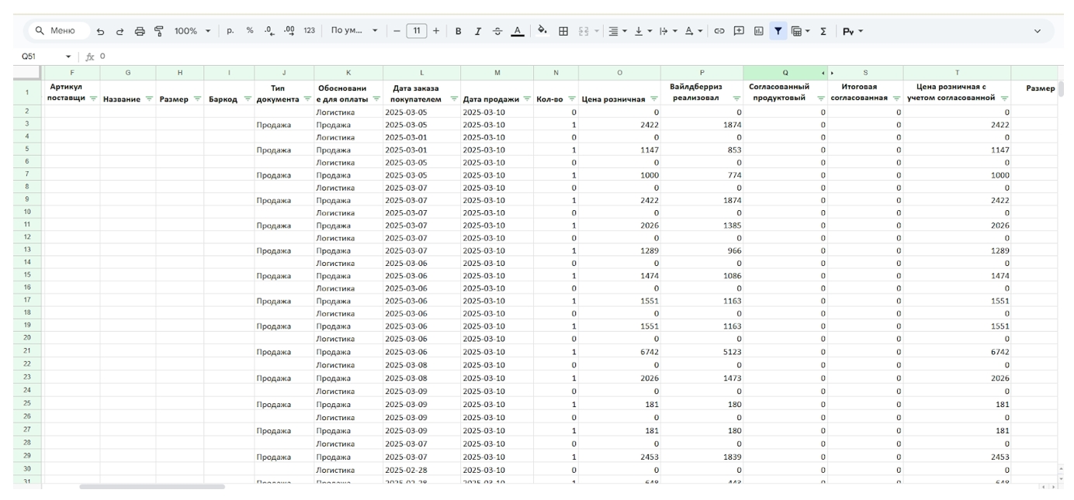Open horizontal align dropdown
The height and width of the screenshot is (500, 1074).
[x=618, y=31]
